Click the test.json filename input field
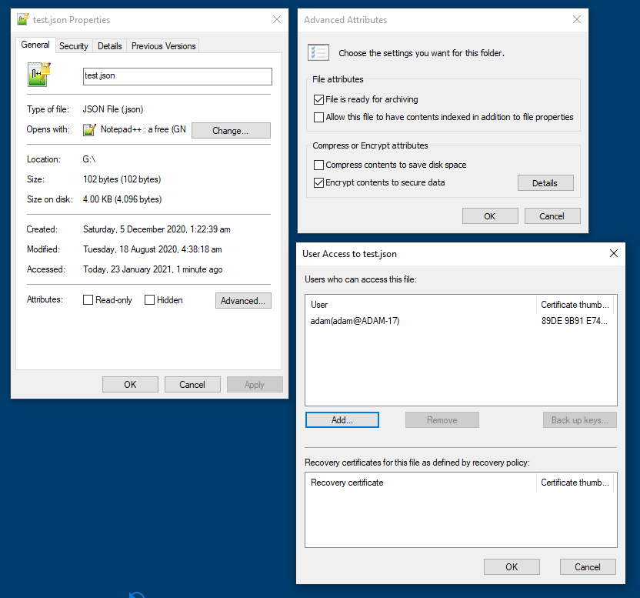 178,76
